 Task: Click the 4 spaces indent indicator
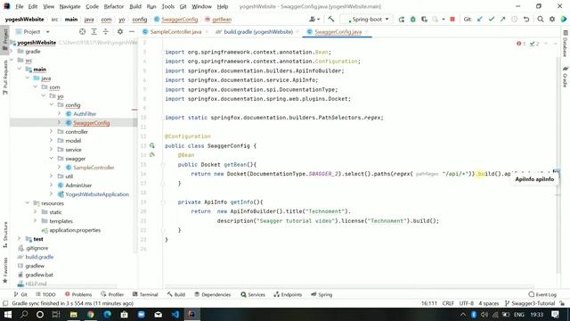pyautogui.click(x=489, y=303)
